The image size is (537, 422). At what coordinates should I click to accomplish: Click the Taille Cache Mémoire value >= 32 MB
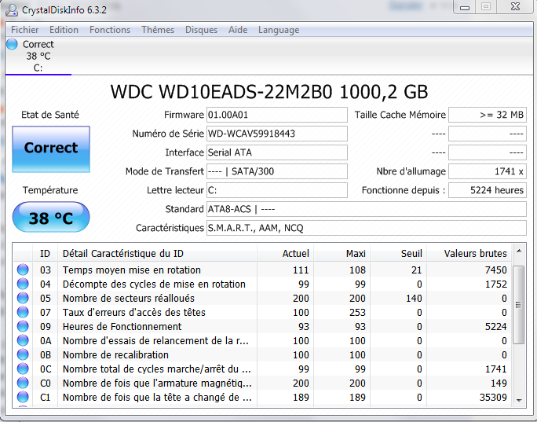(488, 115)
